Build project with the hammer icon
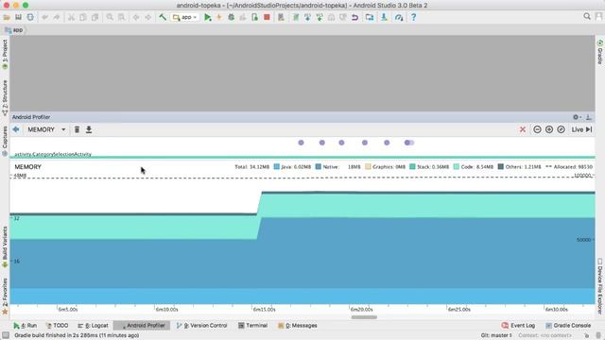 coord(163,17)
